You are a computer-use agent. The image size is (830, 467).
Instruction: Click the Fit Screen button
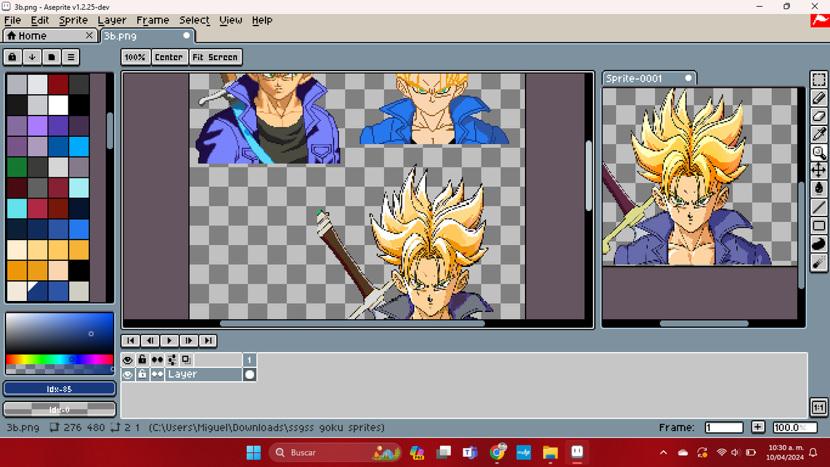tap(215, 57)
